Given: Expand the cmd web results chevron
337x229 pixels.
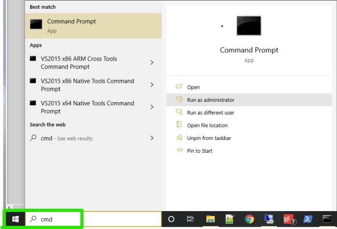Looking at the screenshot, I should pos(152,138).
